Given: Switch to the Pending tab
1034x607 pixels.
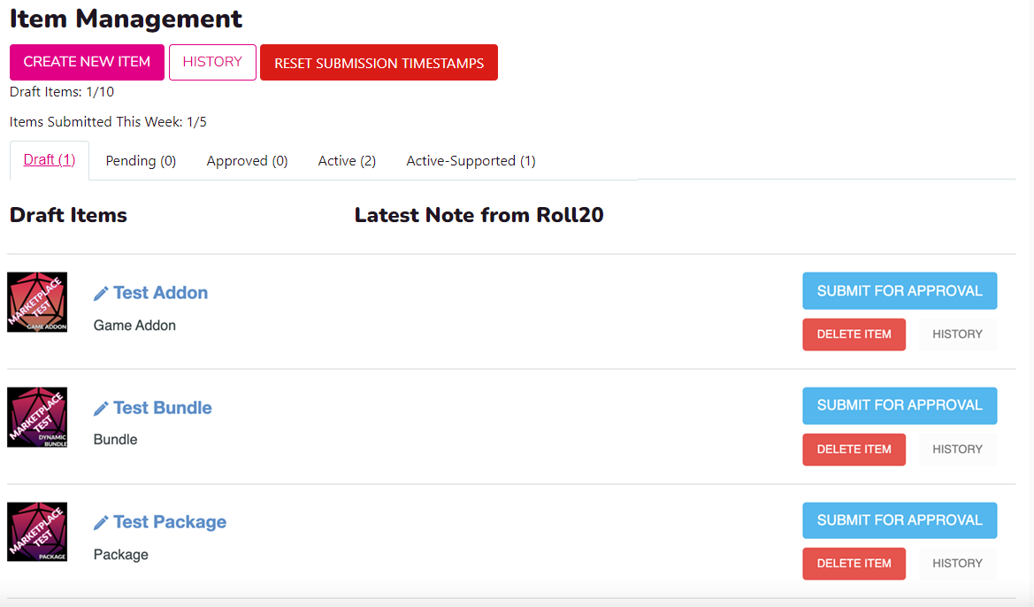Looking at the screenshot, I should (x=141, y=160).
